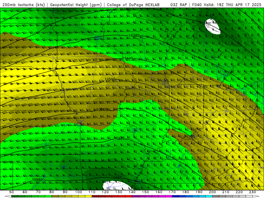Click the 10440 height contour label

pos(128,58)
